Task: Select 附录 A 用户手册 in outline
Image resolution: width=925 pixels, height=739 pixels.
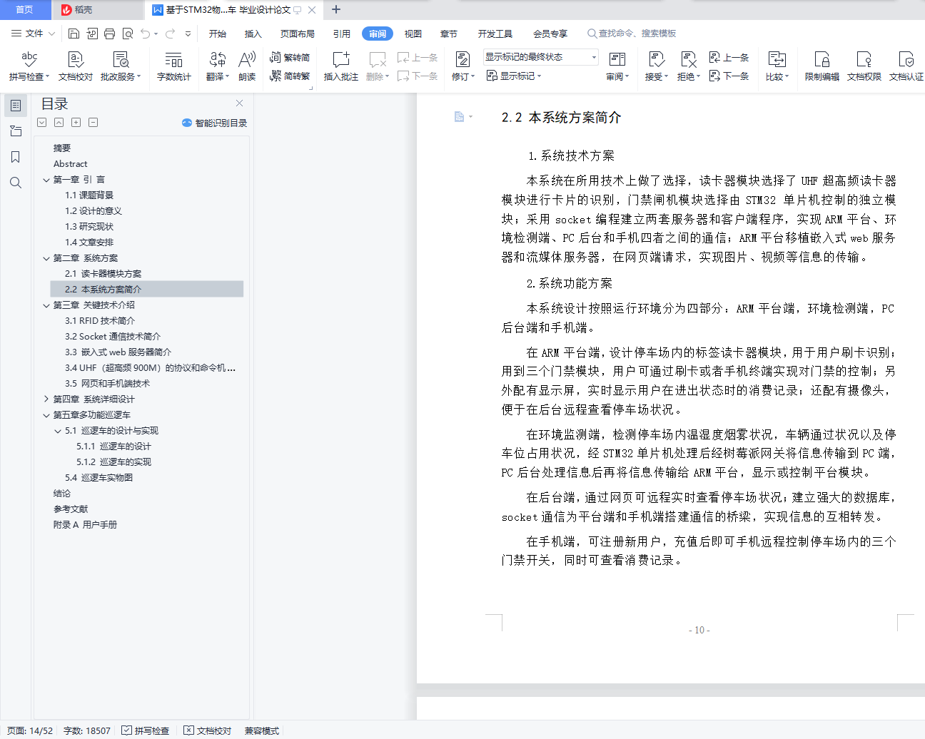Action: [86, 525]
